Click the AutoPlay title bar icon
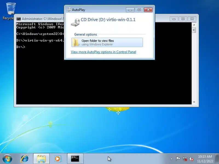Image resolution: width=219 pixels, height=164 pixels. click(x=69, y=10)
